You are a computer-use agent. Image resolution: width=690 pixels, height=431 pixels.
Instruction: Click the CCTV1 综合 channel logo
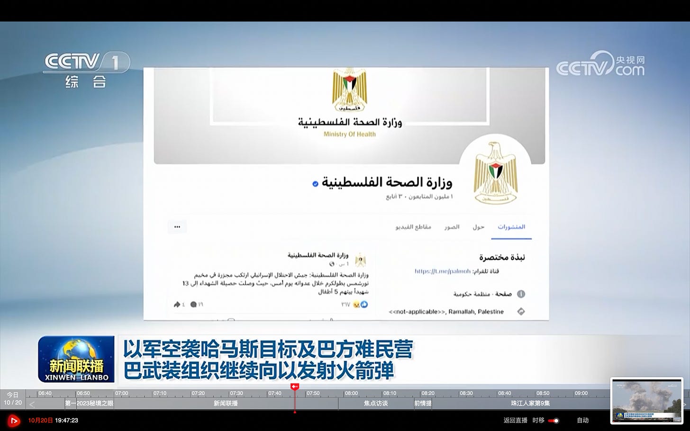point(86,70)
